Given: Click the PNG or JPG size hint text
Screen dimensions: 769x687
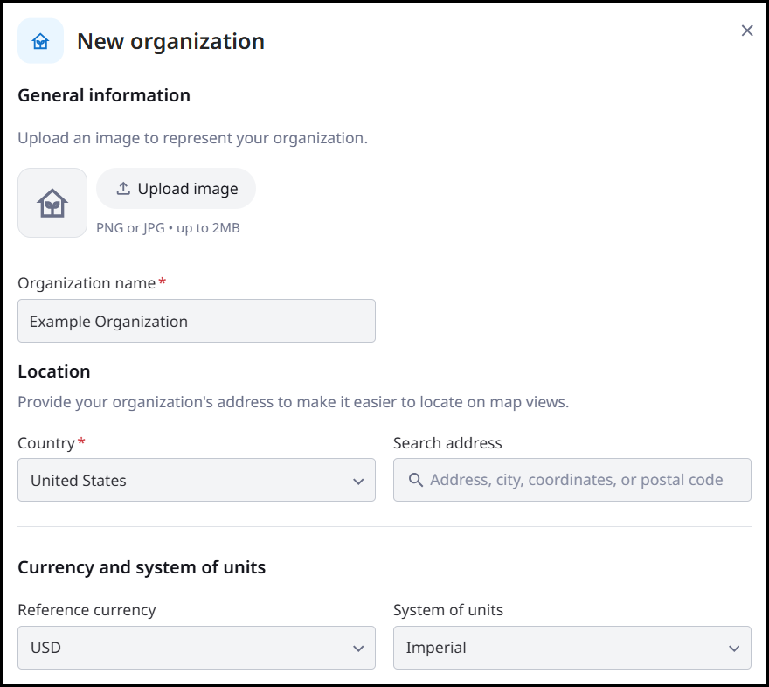Looking at the screenshot, I should click(168, 228).
